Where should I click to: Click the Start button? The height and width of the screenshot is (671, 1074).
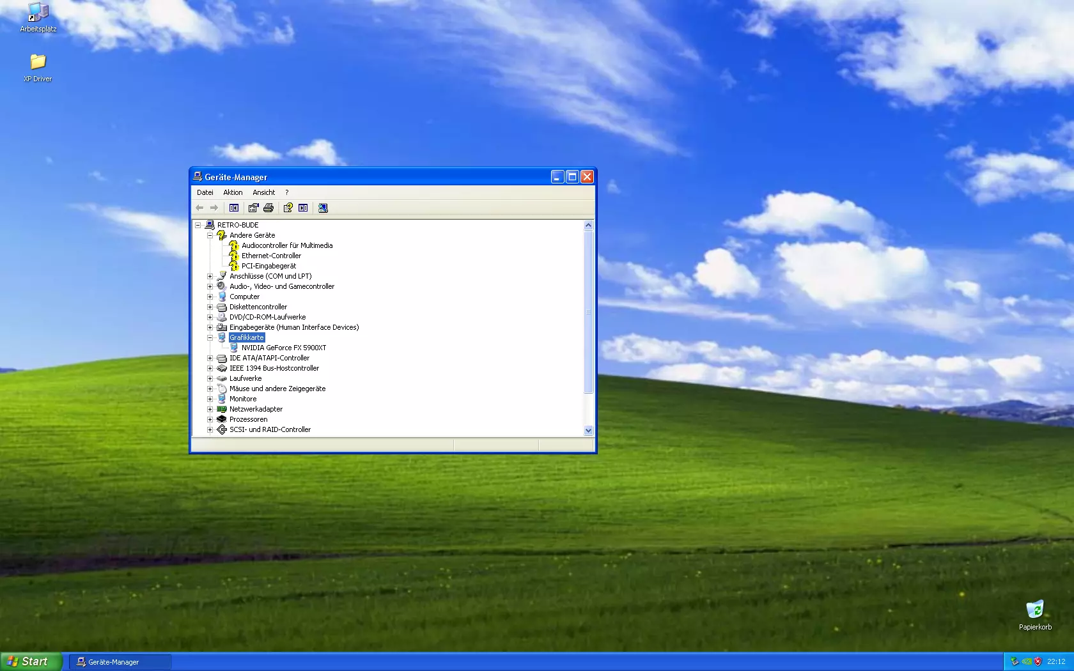31,661
